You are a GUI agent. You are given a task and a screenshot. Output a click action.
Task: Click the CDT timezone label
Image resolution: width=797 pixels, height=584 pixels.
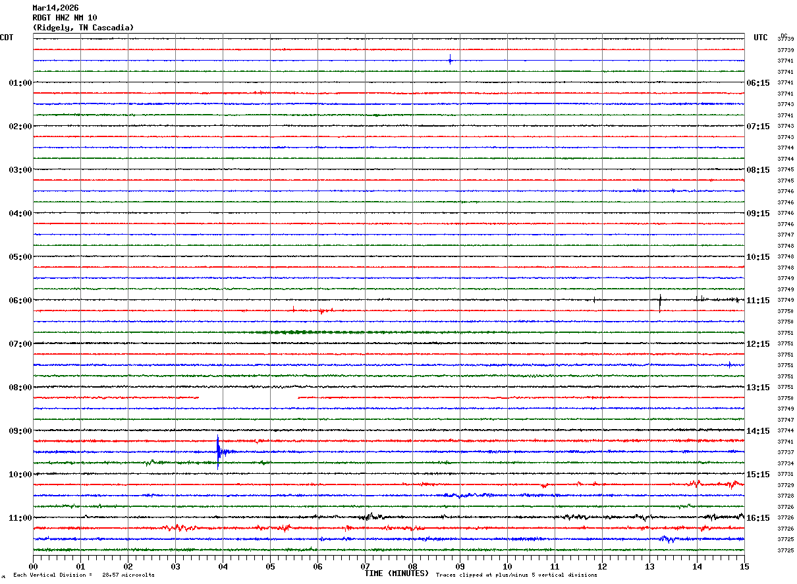tap(7, 38)
